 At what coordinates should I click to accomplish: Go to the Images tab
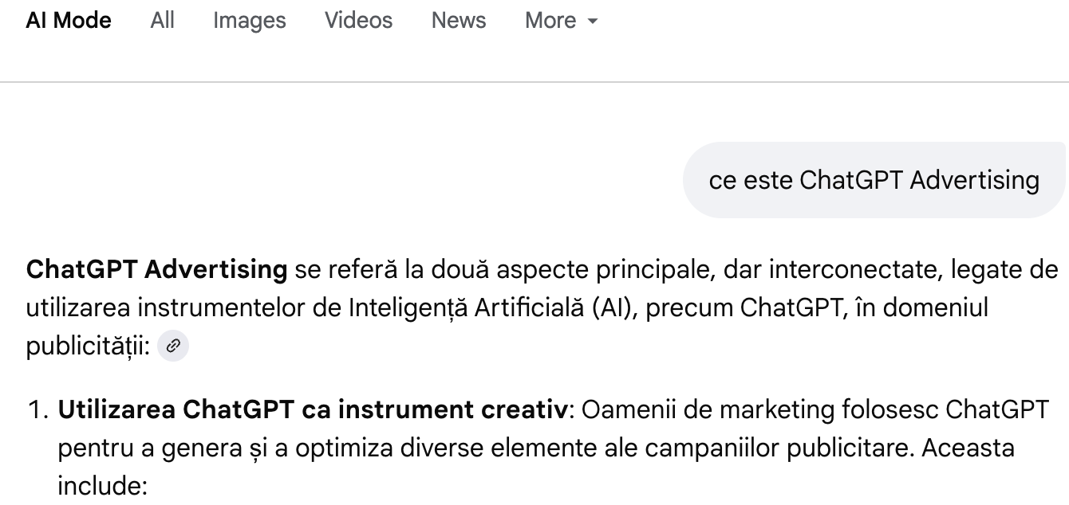pyautogui.click(x=249, y=21)
